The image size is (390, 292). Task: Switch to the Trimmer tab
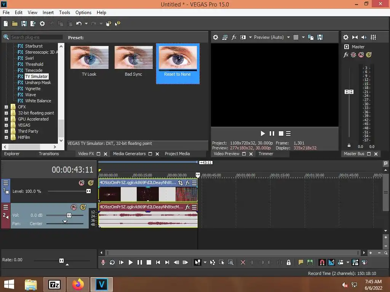point(265,154)
